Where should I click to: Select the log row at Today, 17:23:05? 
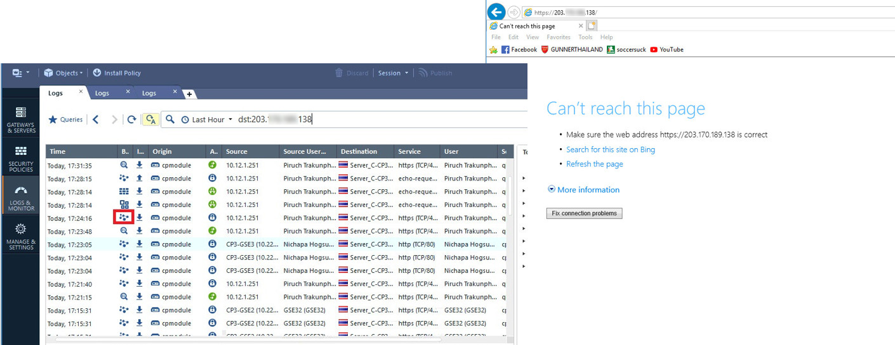pyautogui.click(x=276, y=244)
